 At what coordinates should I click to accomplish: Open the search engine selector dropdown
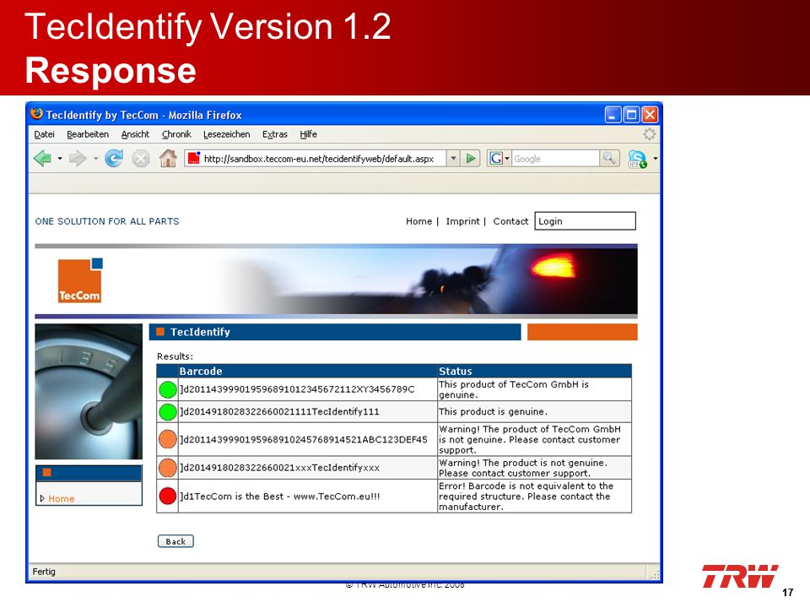click(x=507, y=158)
